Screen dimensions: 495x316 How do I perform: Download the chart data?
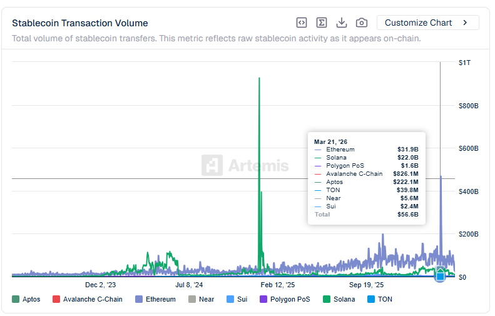point(342,23)
